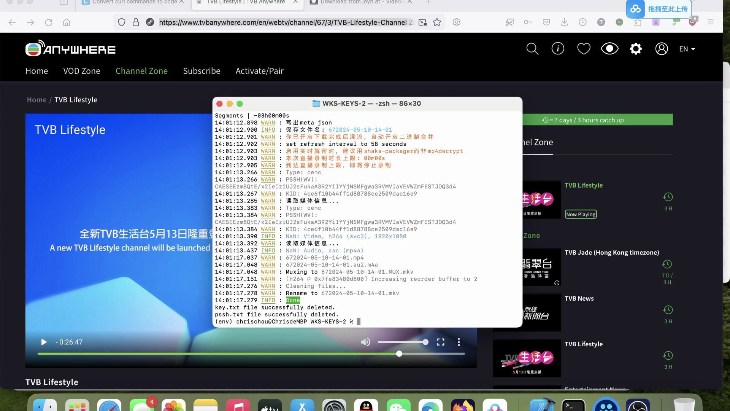Open the TVB News channel
This screenshot has width=730, height=411.
tap(579, 298)
